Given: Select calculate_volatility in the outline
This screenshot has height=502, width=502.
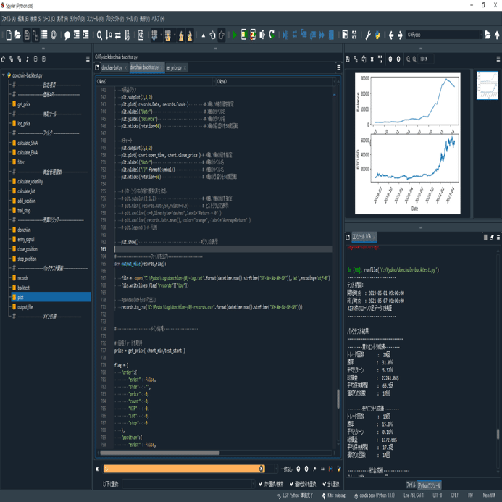Looking at the screenshot, I should 30,182.
